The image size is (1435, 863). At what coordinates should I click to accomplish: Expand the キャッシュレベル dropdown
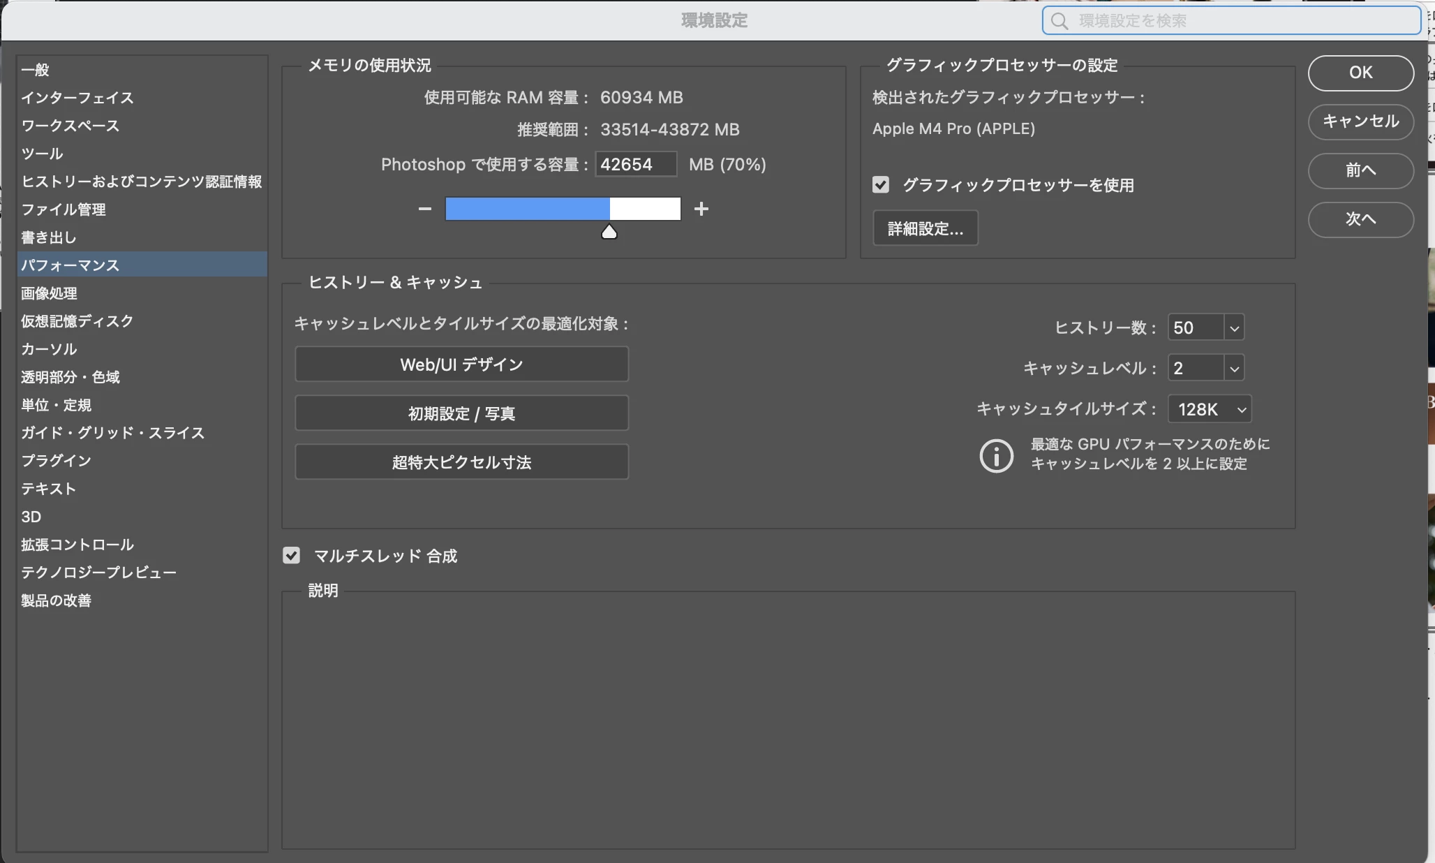coord(1234,369)
